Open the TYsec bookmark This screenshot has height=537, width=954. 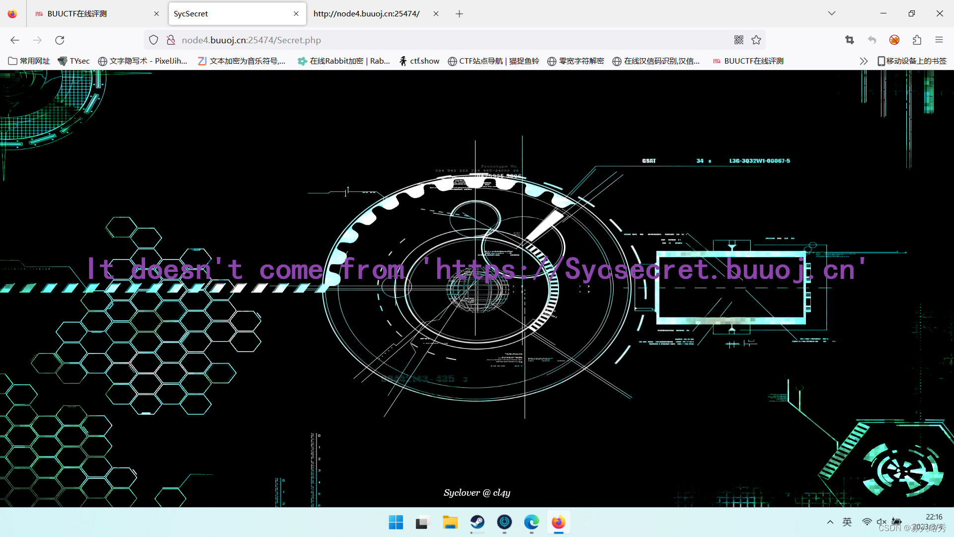pos(74,61)
